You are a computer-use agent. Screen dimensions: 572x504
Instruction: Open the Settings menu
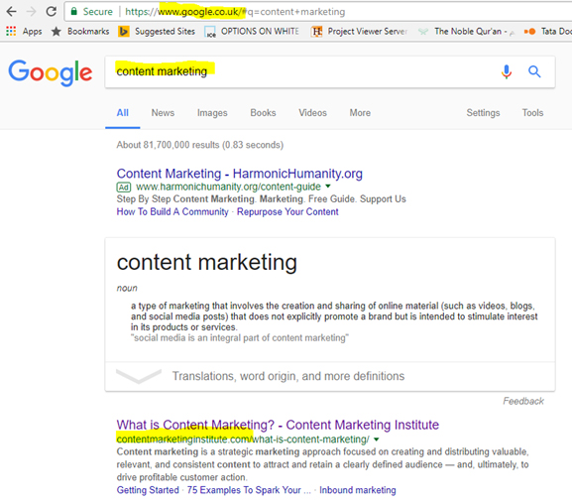point(483,113)
